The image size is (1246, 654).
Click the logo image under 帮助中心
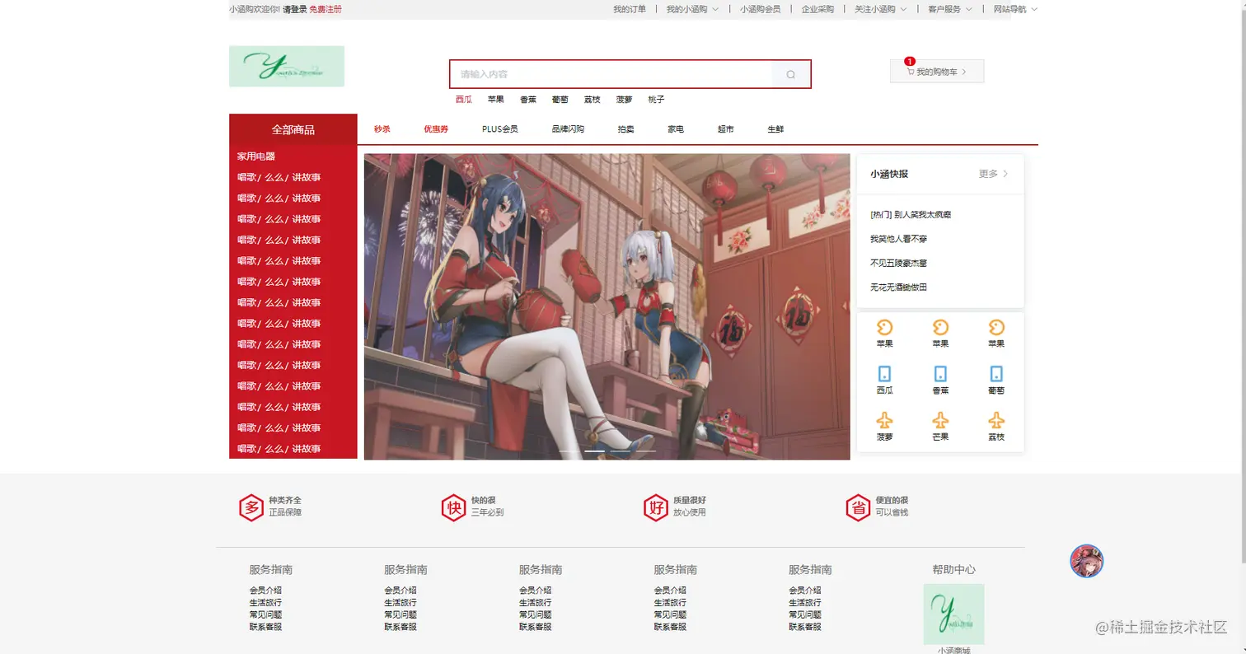(953, 614)
